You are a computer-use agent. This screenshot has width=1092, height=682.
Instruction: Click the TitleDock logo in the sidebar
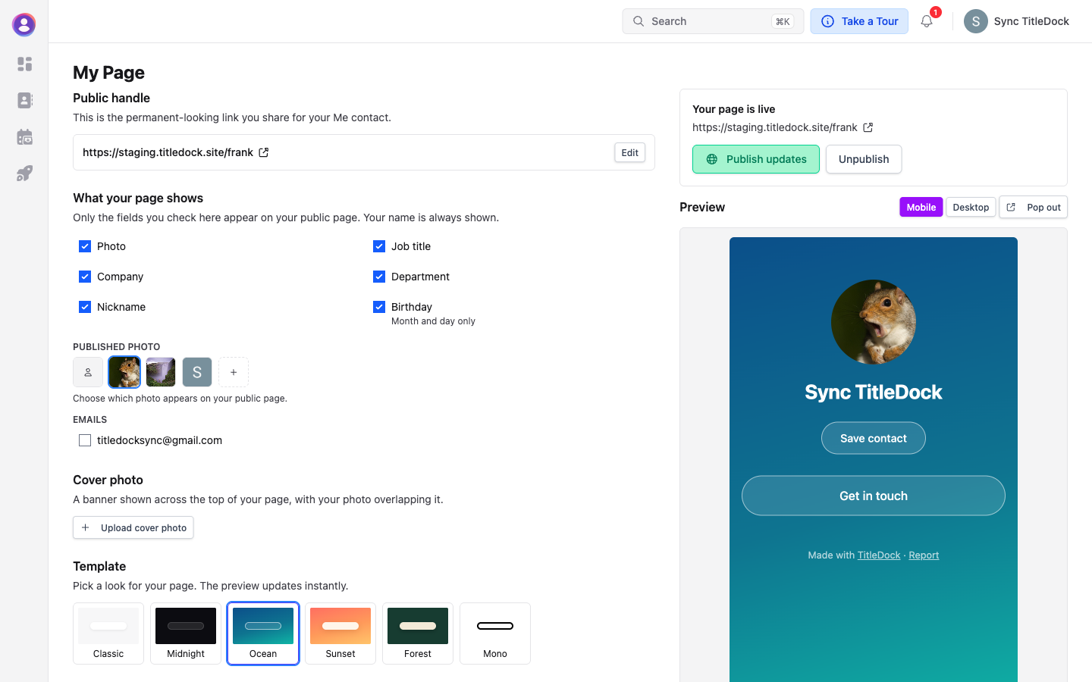[24, 24]
